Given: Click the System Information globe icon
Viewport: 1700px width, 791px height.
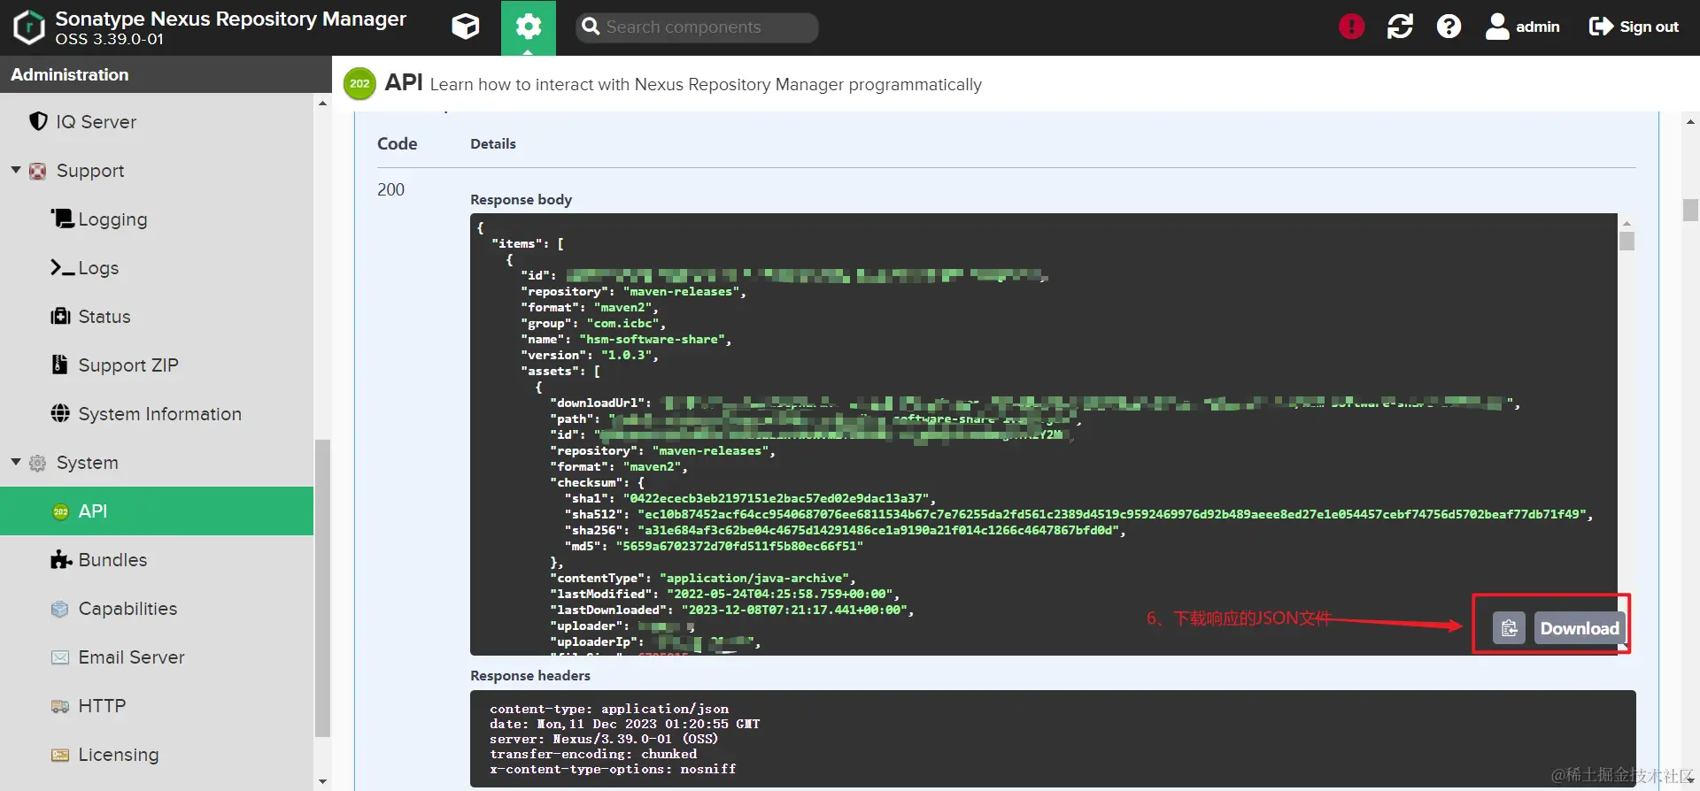Looking at the screenshot, I should pyautogui.click(x=60, y=413).
